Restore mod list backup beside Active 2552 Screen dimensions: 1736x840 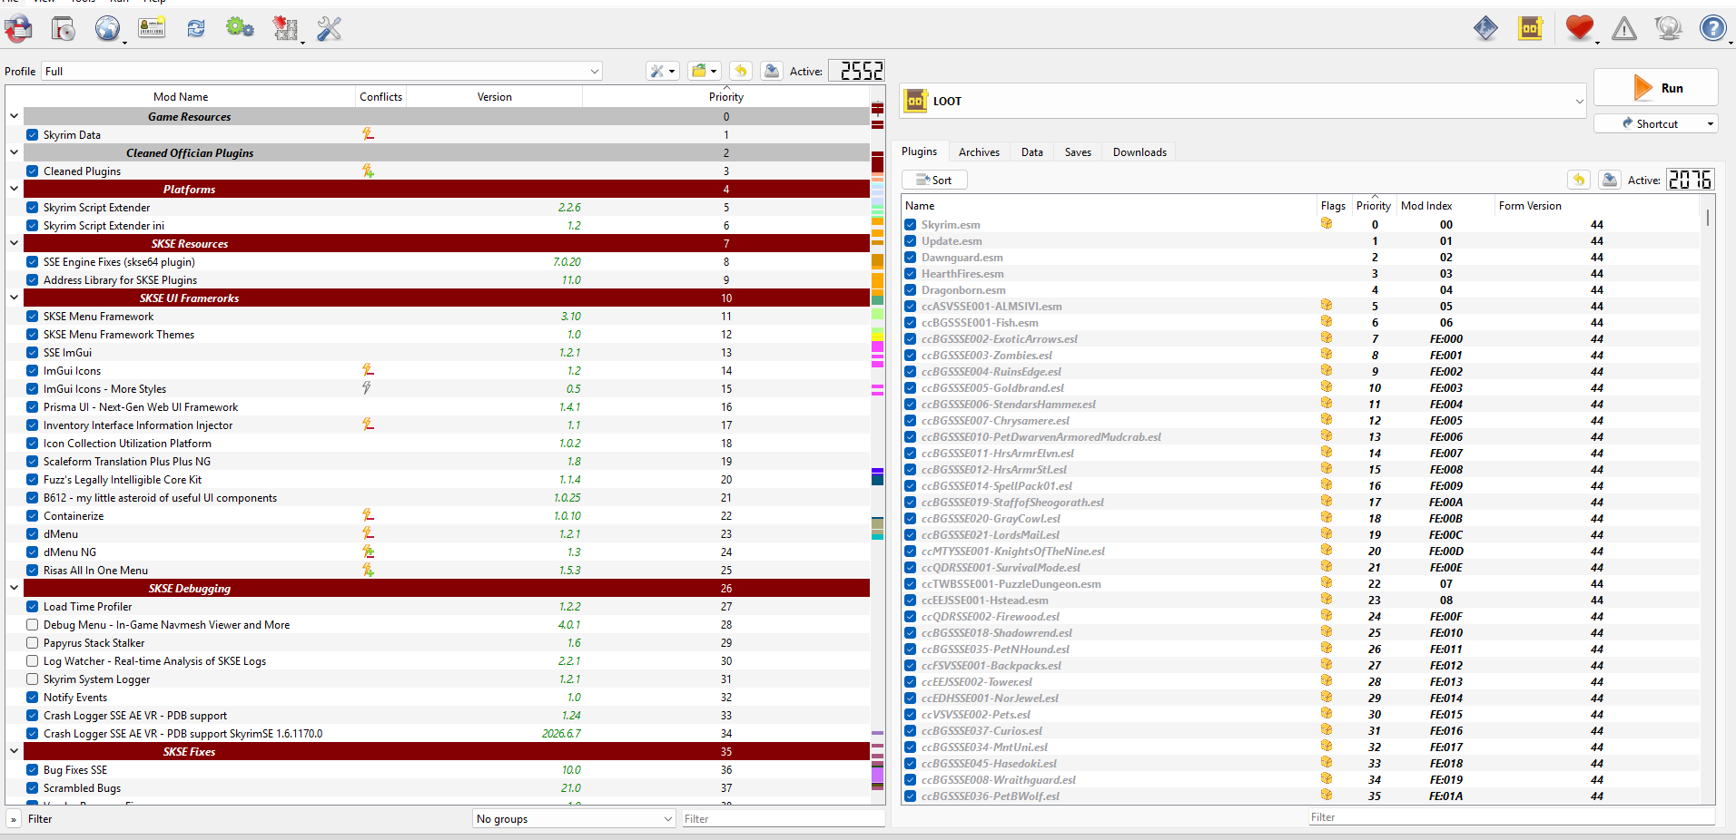click(741, 71)
